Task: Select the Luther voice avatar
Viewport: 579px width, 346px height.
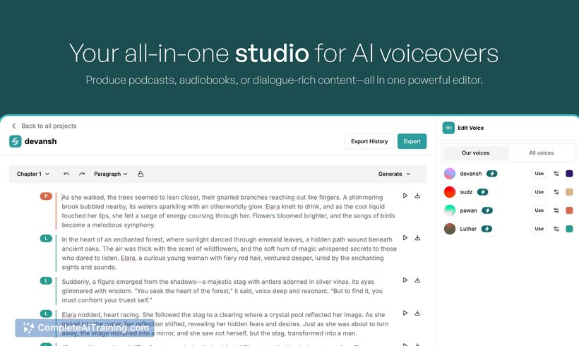Action: (450, 229)
